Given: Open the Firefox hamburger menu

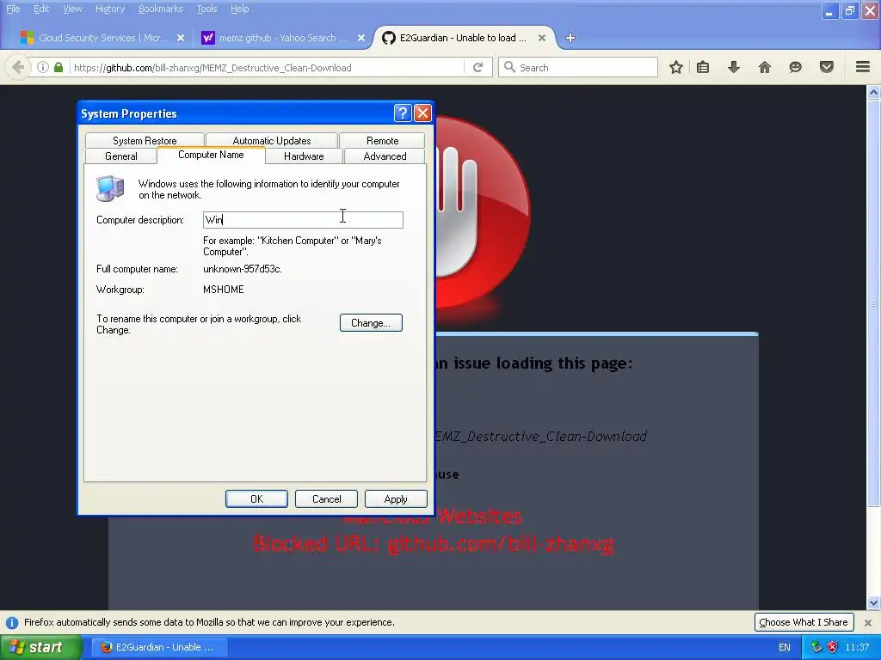Looking at the screenshot, I should tap(863, 67).
